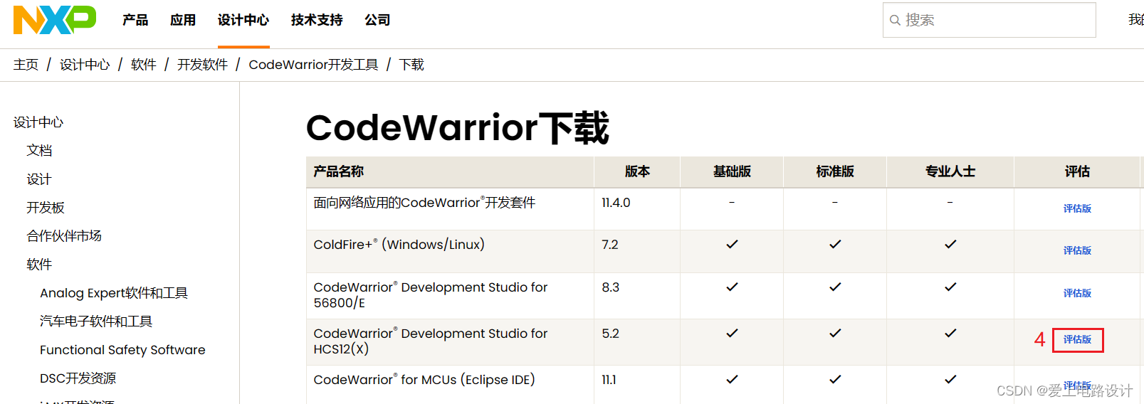Click 软件 breadcrumb link
1144x404 pixels.
(x=144, y=65)
